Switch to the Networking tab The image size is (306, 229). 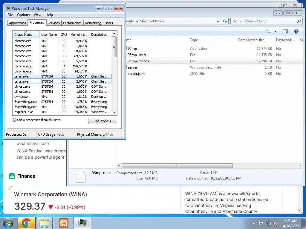click(x=93, y=23)
